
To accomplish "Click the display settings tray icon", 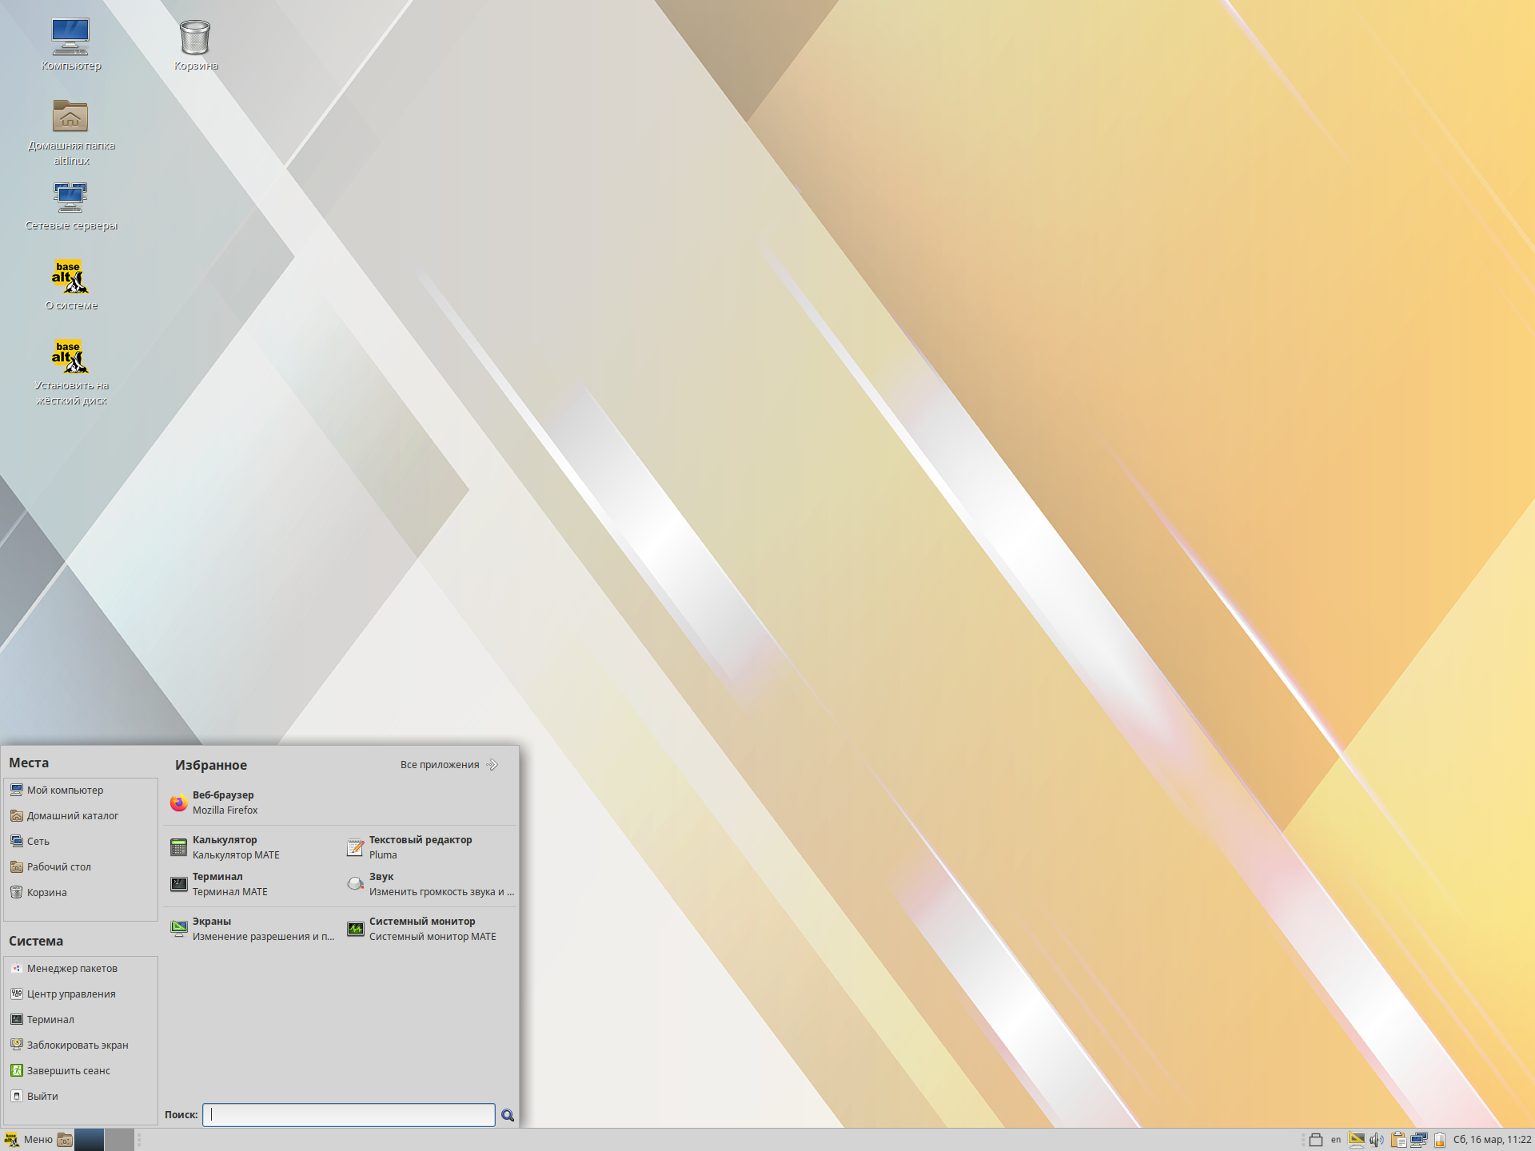I will 1357,1140.
